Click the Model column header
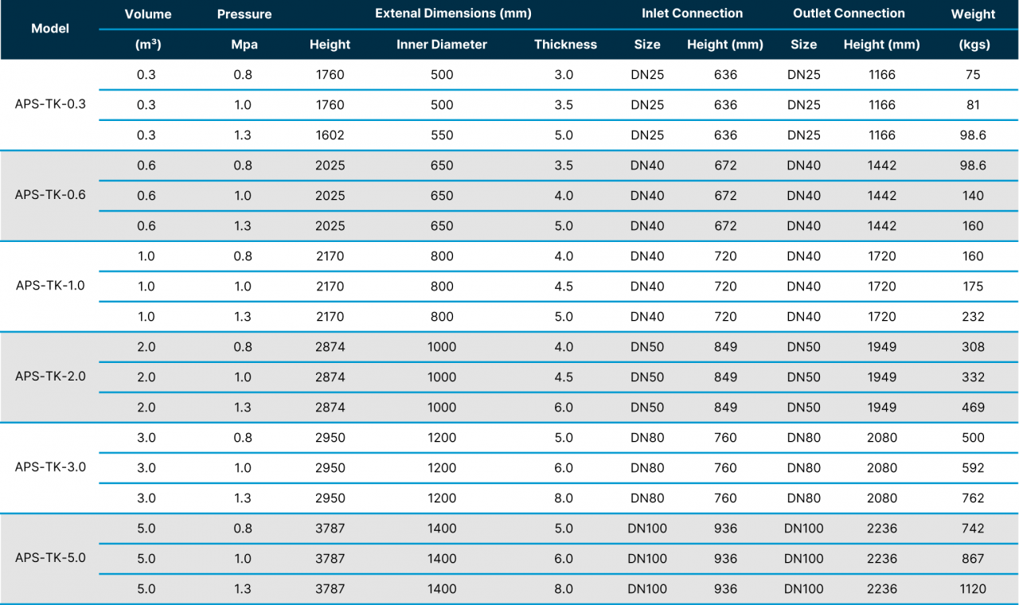 50,29
